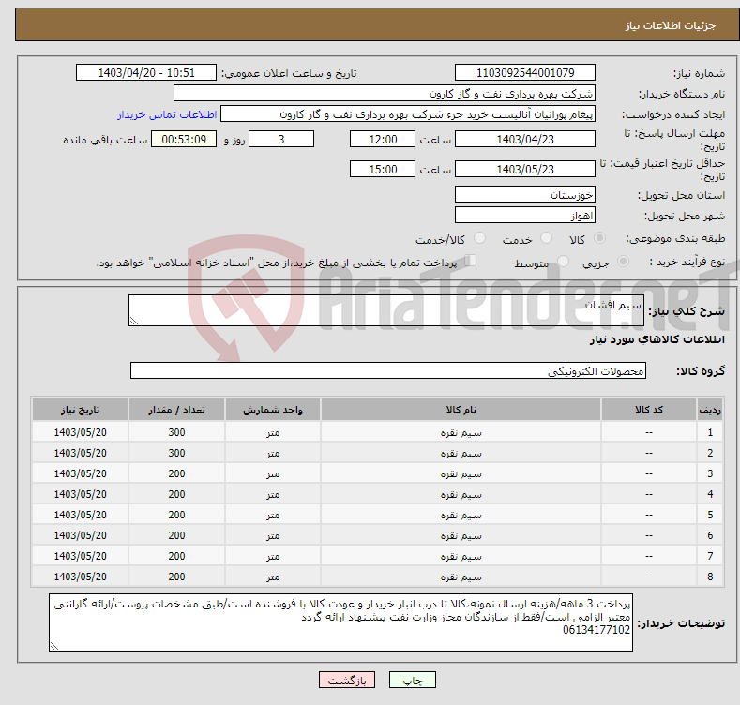Click the deadline time field 12:00
This screenshot has height=705, width=740.
pyautogui.click(x=383, y=139)
